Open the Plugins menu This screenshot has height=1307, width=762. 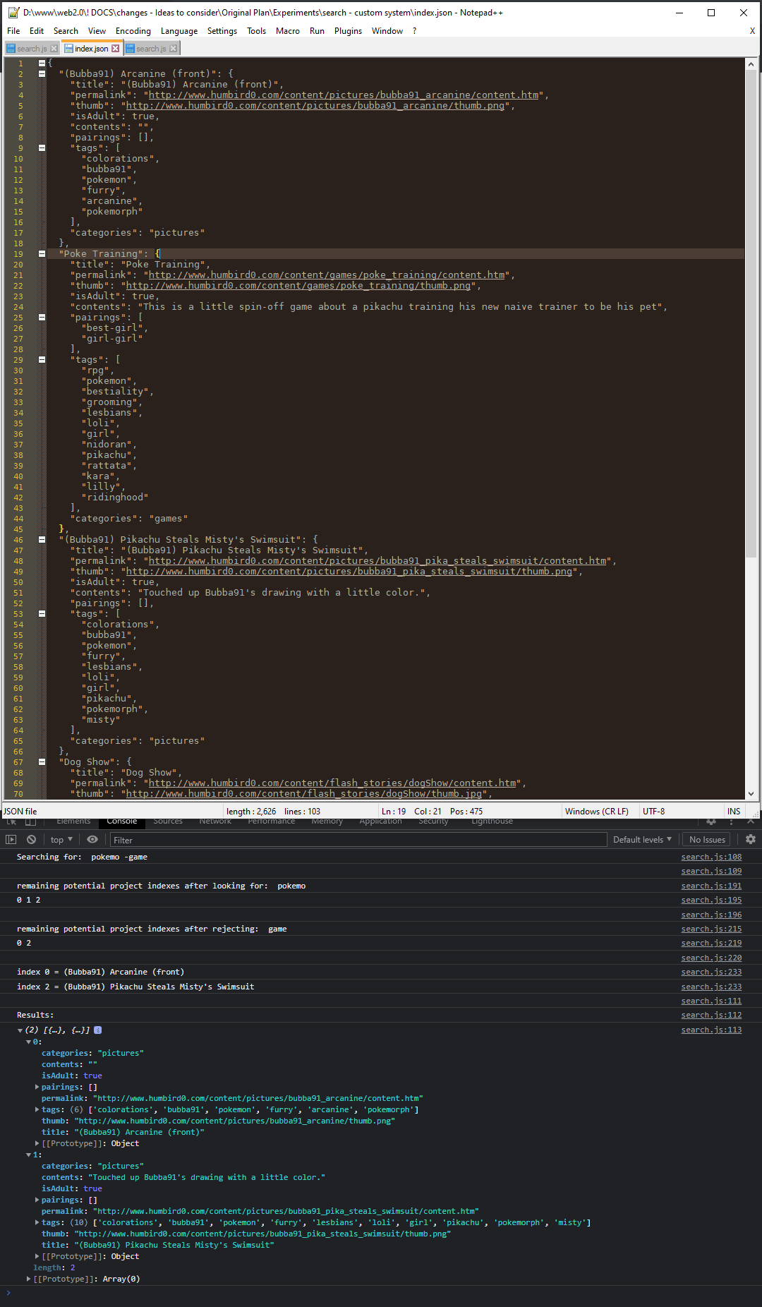click(x=347, y=31)
